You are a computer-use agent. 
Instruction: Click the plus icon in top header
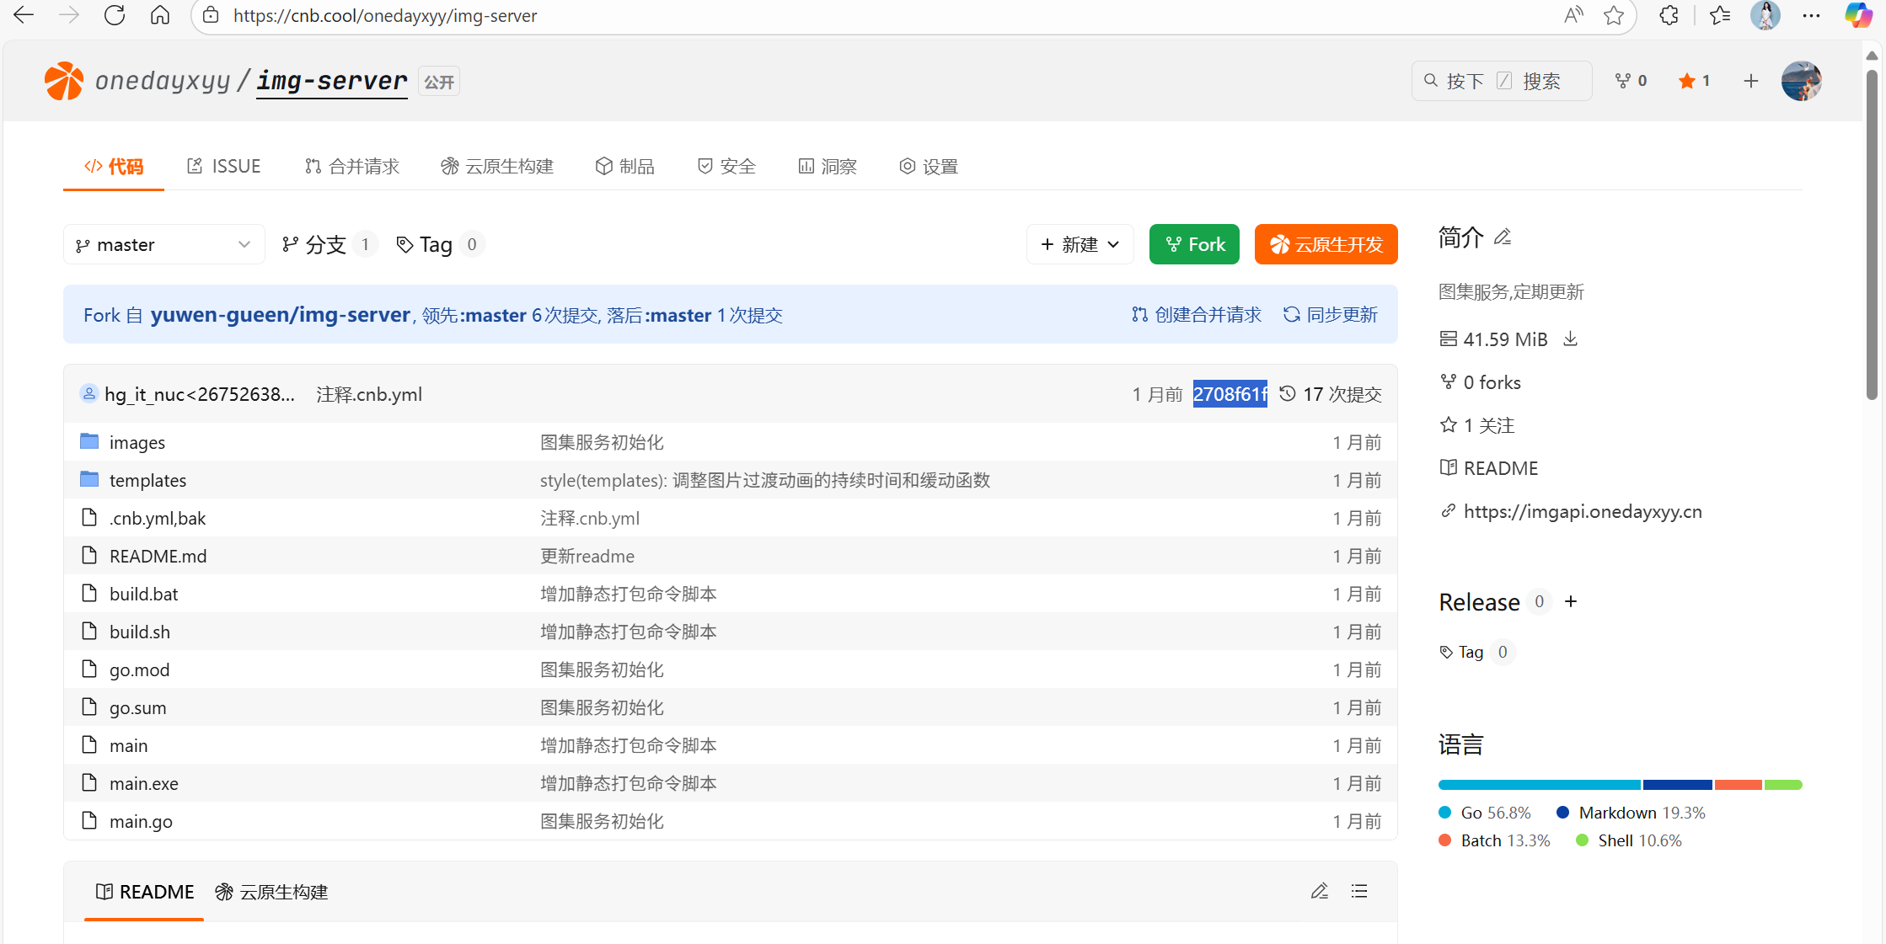coord(1750,81)
